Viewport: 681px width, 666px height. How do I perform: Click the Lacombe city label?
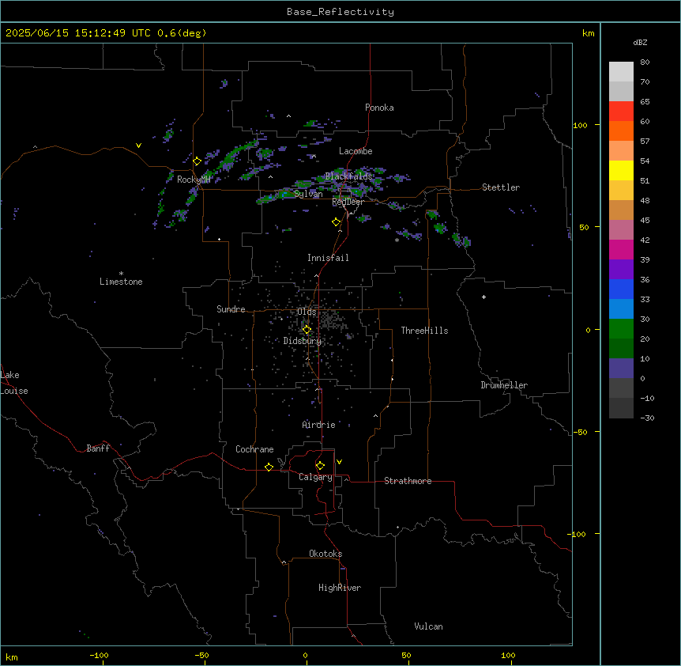pos(356,151)
